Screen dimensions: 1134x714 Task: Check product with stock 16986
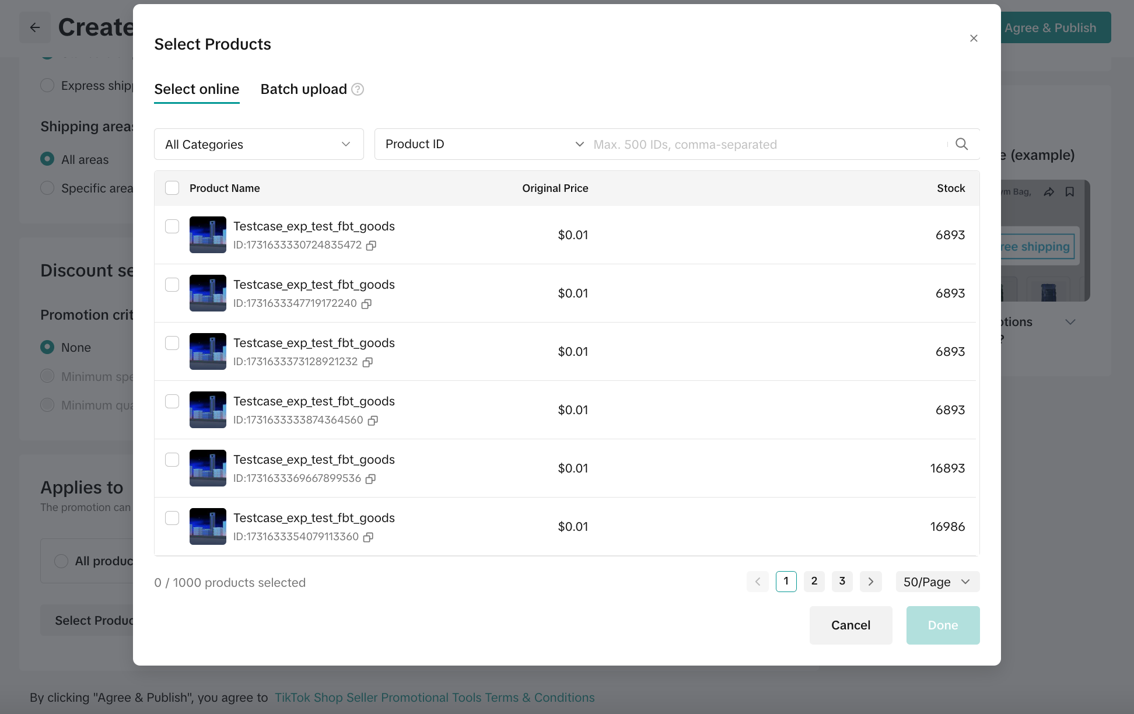click(172, 518)
